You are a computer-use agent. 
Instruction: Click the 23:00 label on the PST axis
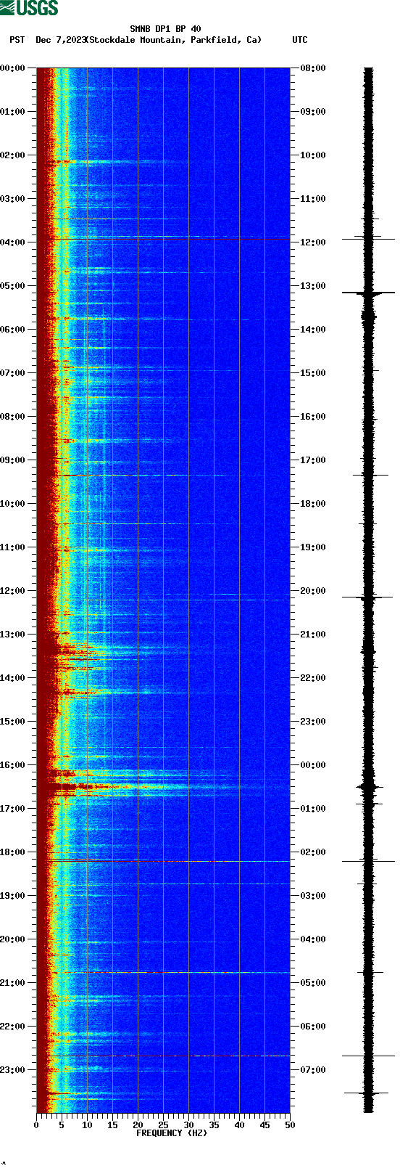pos(13,1070)
